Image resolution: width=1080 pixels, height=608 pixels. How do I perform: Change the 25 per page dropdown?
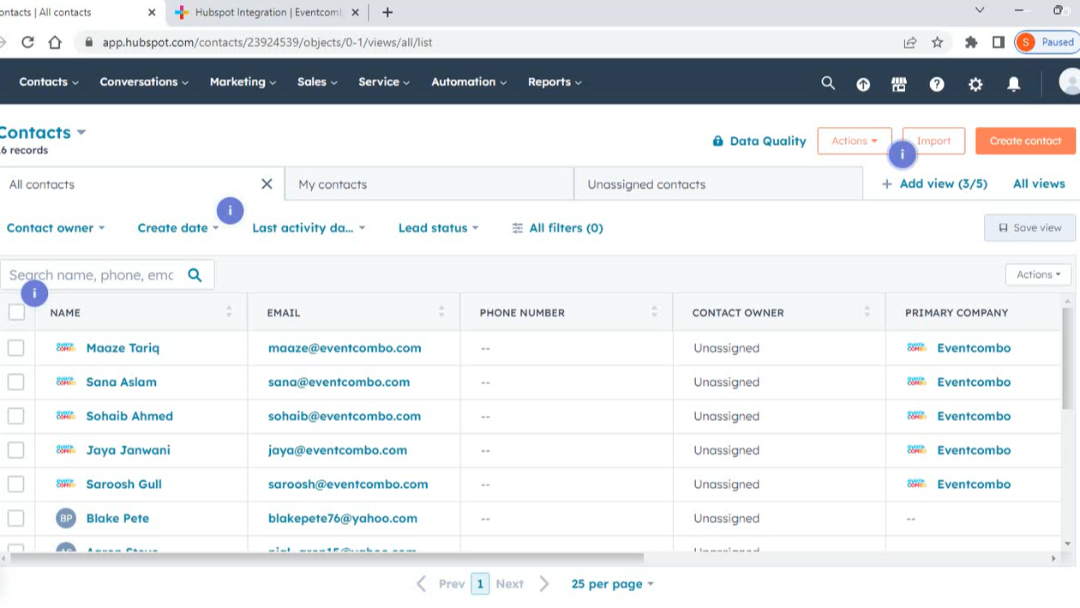tap(612, 584)
